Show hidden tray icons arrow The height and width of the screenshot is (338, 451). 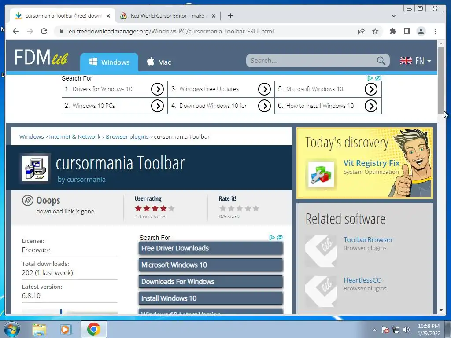point(374,330)
